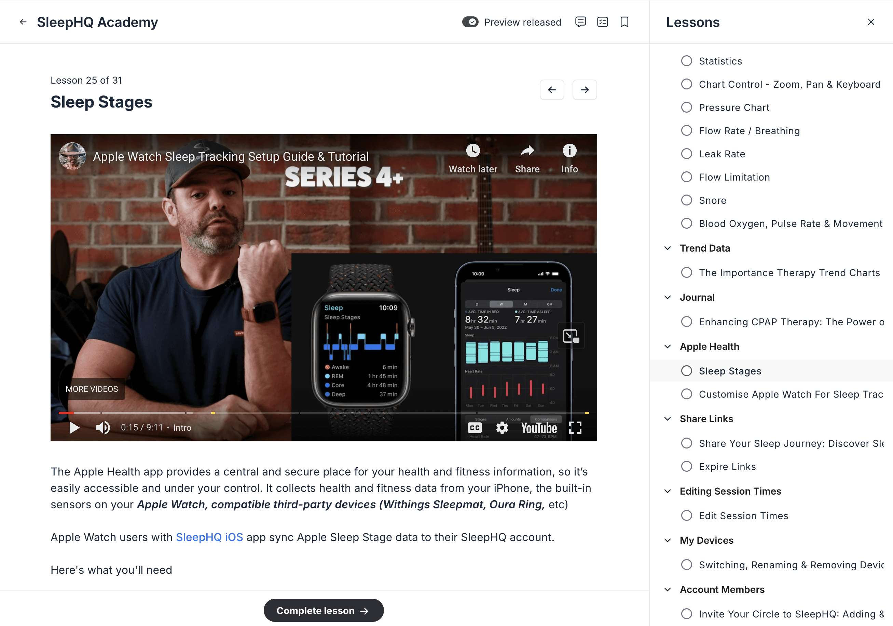
Task: Click the Complete lesson button
Action: (x=324, y=610)
